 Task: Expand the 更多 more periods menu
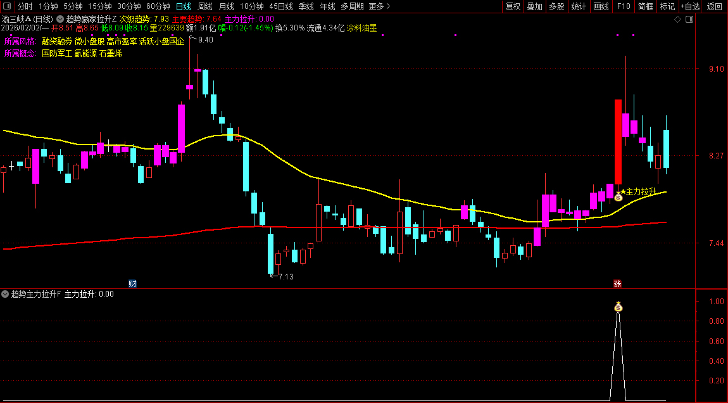click(379, 6)
